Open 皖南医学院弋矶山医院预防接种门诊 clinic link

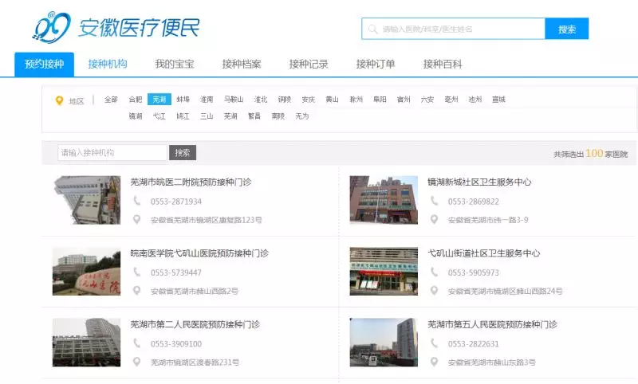tap(199, 253)
